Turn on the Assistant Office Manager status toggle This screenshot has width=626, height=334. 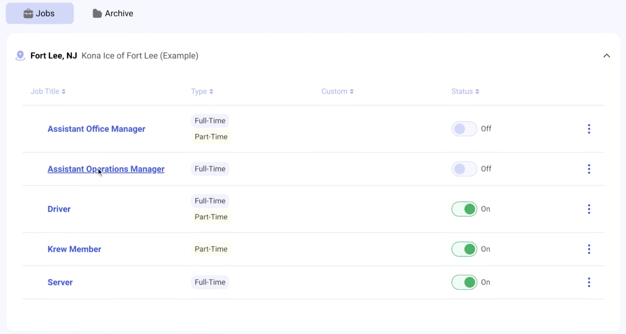point(464,129)
